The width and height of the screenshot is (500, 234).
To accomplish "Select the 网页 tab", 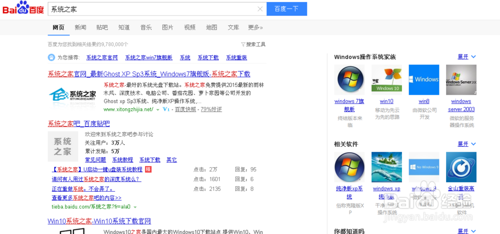I will tap(58, 27).
